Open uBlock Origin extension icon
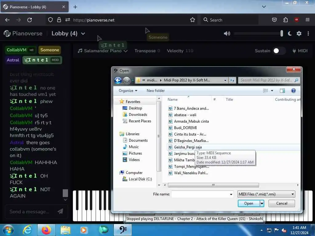 (x=296, y=20)
